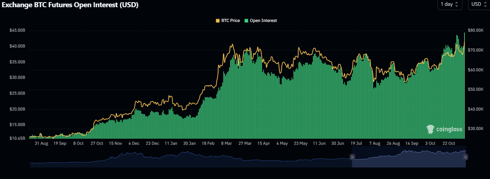
Task: Click the left handle of the range navigator
Action: (x=353, y=157)
